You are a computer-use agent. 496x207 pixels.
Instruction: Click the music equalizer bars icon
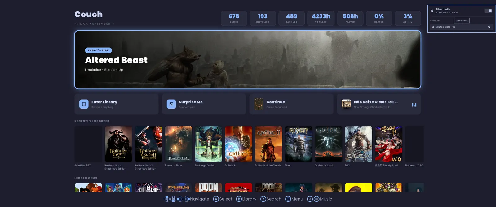pos(414,105)
